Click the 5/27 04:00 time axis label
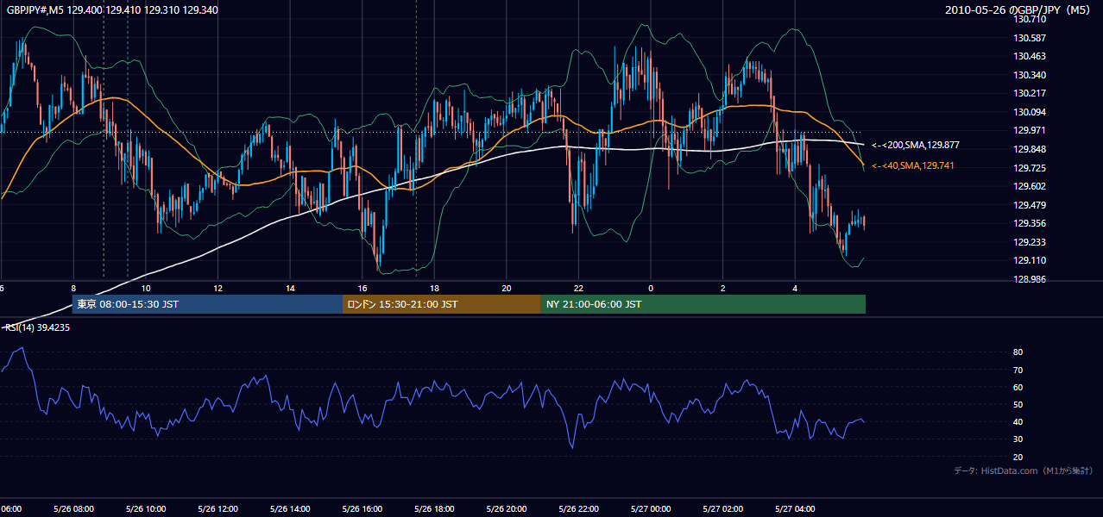Screen dimensions: 1103x517 point(795,509)
